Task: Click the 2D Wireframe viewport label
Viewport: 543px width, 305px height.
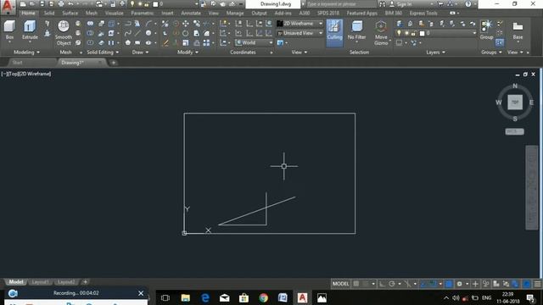Action: pos(34,74)
